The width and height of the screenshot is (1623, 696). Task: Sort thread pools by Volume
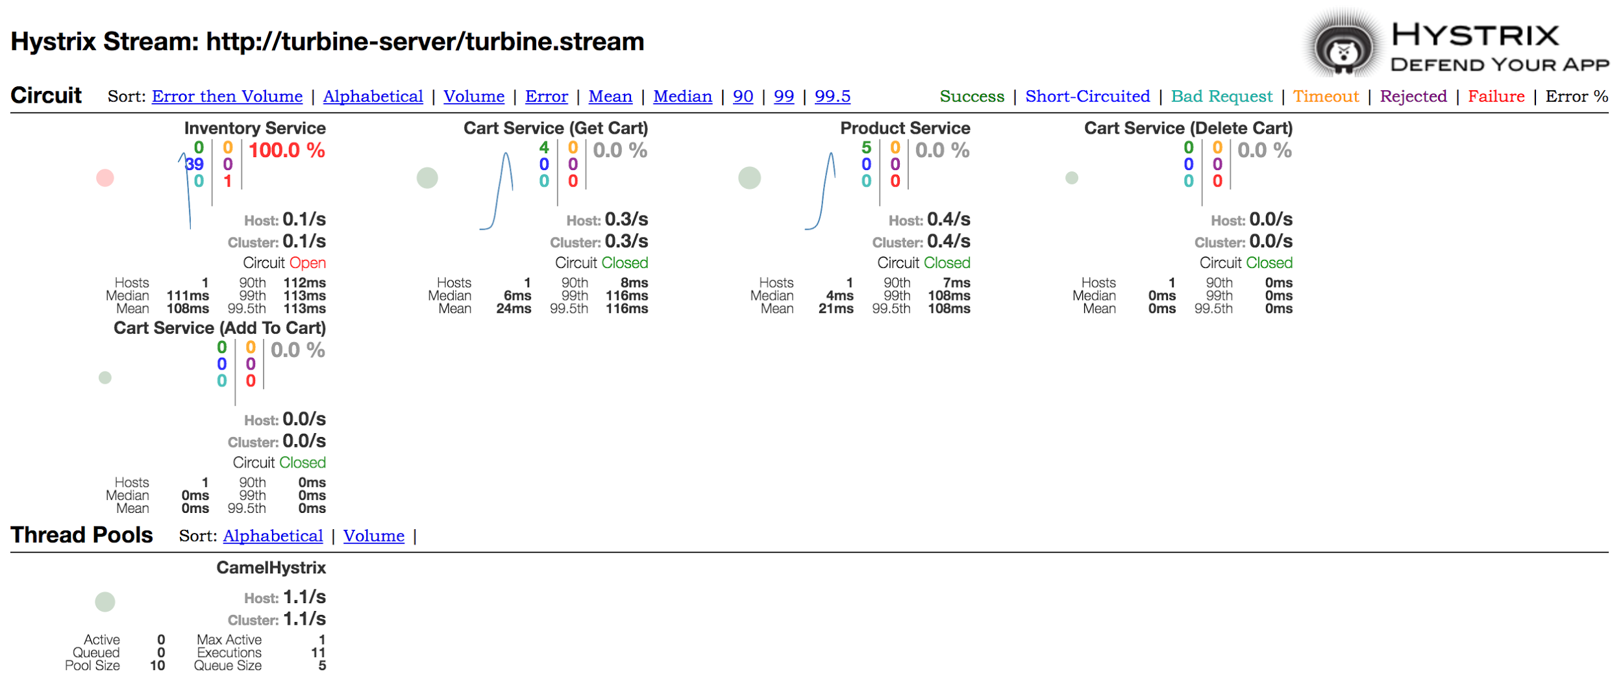pos(373,536)
